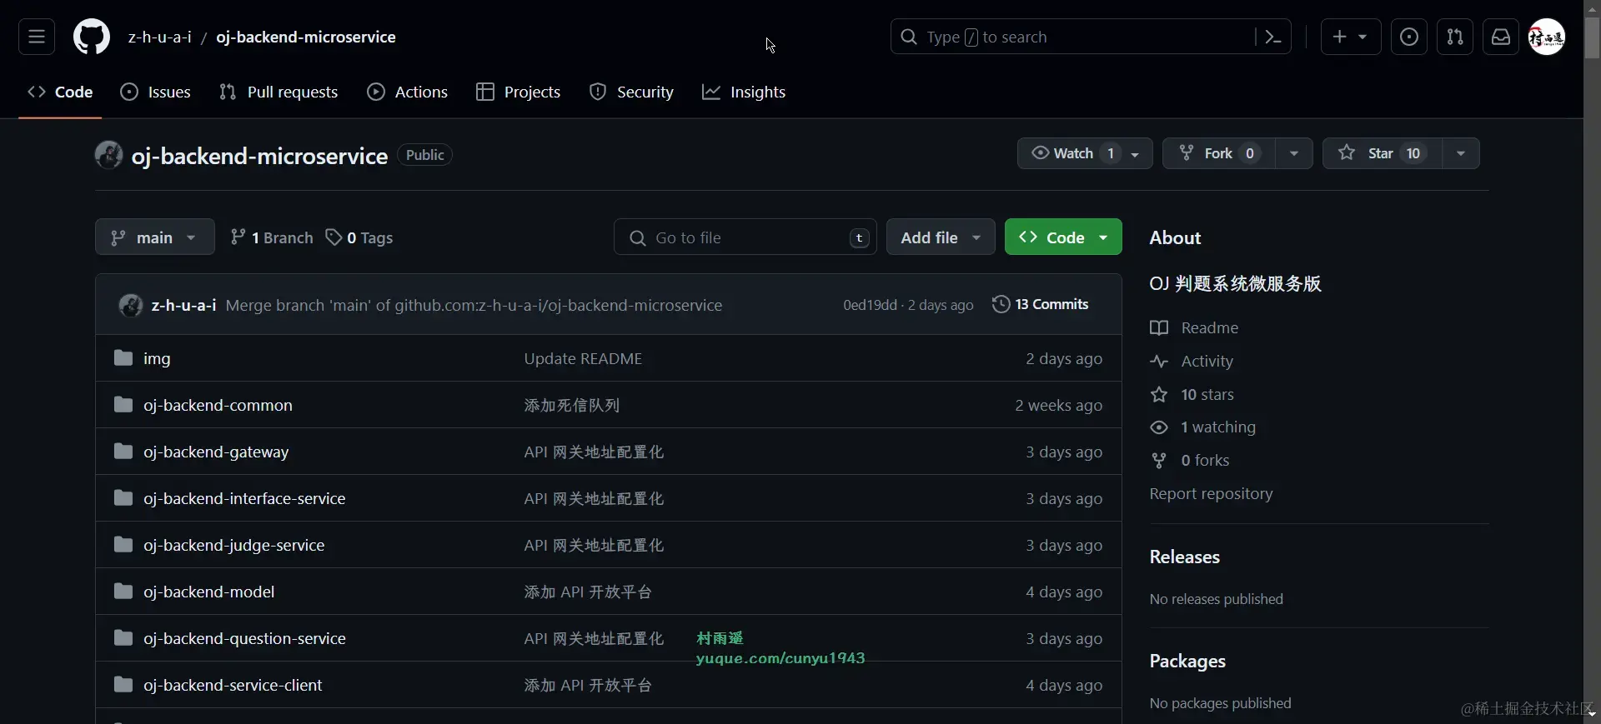1601x724 pixels.
Task: Switch to the Code tab
Action: point(60,92)
